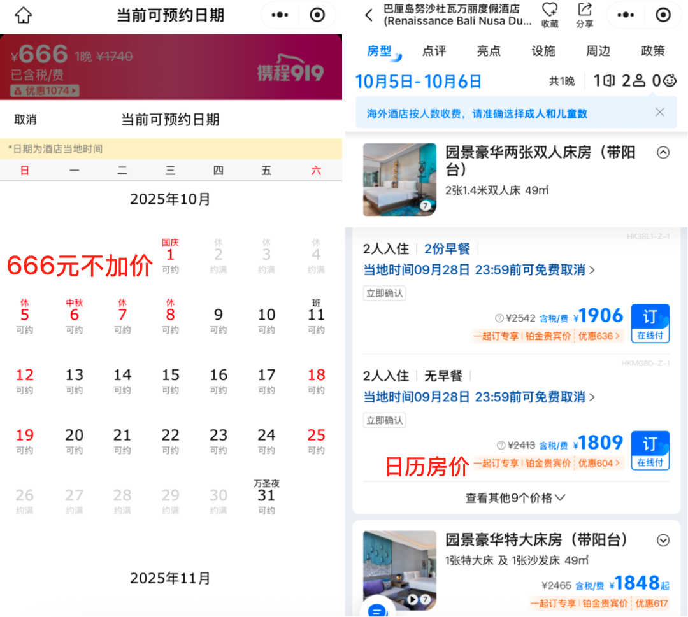
Task: Select October 31 万圣夜 date
Action: (266, 497)
